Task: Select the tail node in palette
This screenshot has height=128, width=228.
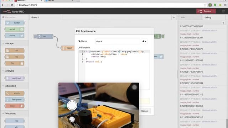Action: pyautogui.click(x=15, y=50)
